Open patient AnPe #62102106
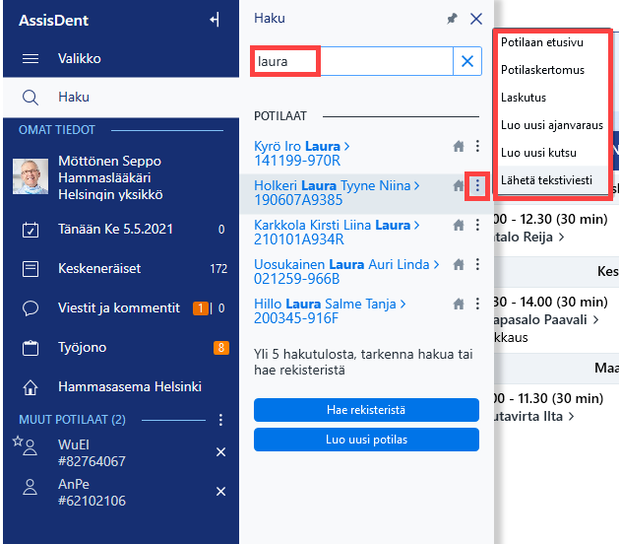This screenshot has height=544, width=619. [x=92, y=492]
